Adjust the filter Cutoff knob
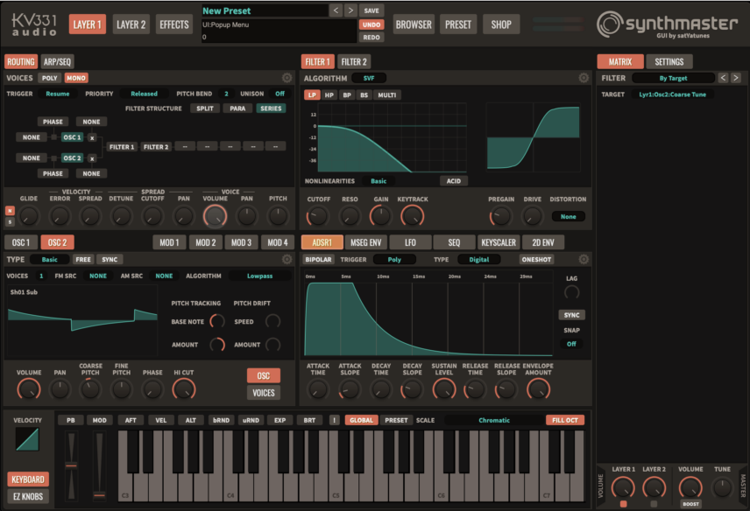The height and width of the screenshot is (511, 750). (317, 216)
